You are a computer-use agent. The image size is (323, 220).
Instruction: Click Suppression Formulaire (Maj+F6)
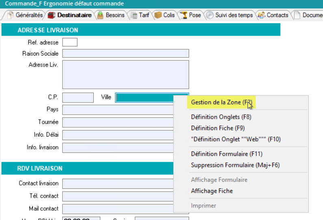[x=235, y=165]
